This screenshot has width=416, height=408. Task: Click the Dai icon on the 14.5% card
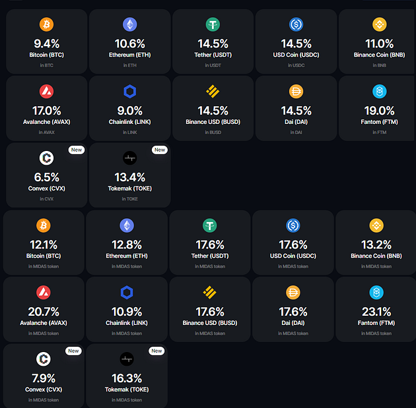coord(296,92)
